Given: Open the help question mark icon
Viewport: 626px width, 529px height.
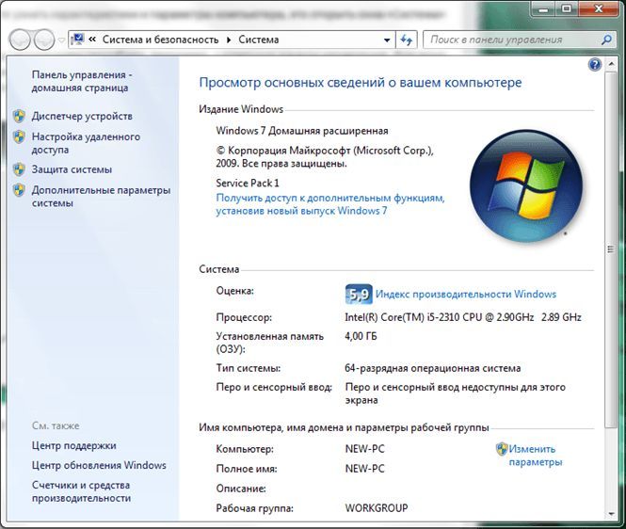Looking at the screenshot, I should point(594,64).
